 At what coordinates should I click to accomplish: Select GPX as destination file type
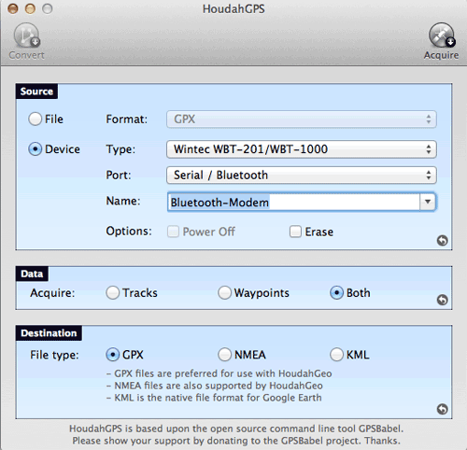[x=112, y=355]
